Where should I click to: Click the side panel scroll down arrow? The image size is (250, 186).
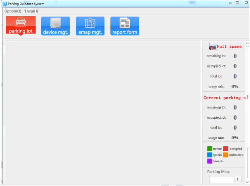click(x=247, y=182)
